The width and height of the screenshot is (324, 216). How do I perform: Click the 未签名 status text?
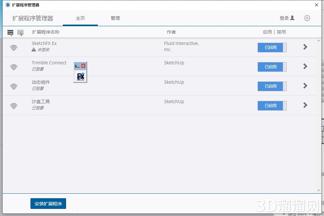click(43, 50)
